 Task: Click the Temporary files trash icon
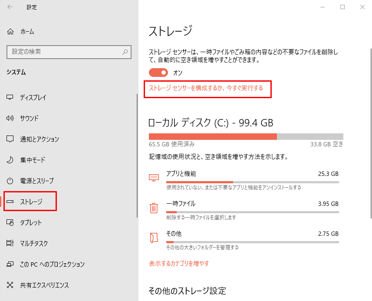coord(154,208)
